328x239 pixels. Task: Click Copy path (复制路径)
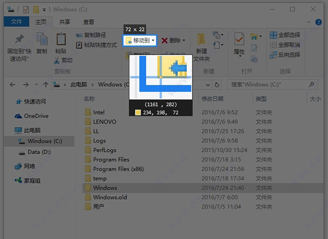(91, 35)
